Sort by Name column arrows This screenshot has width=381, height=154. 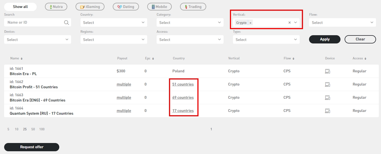point(22,59)
